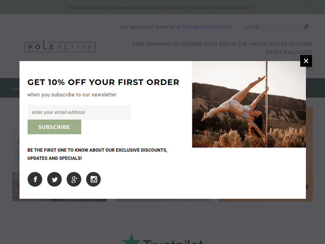
Task: Click the free shipping over $125 notice
Action: [222, 48]
